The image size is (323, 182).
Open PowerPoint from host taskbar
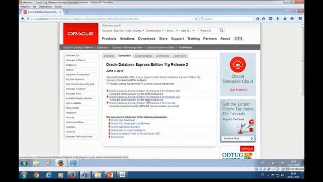(x=110, y=175)
